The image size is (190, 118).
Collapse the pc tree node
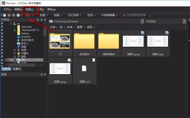point(11,24)
